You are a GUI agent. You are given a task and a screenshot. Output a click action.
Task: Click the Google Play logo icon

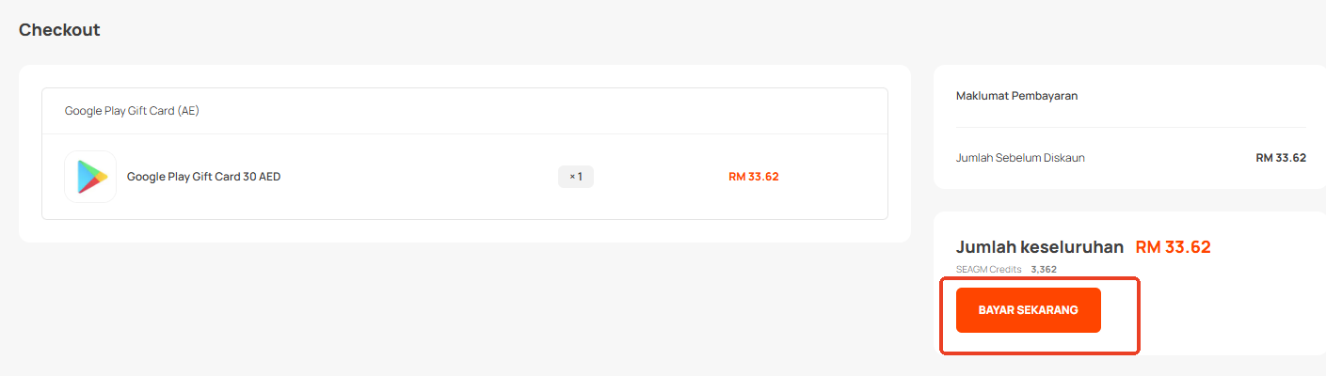[x=90, y=177]
